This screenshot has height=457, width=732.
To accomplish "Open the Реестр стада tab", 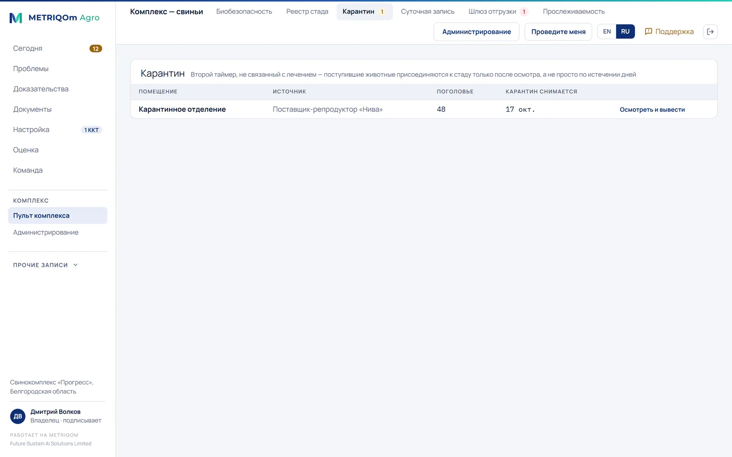I will point(307,11).
